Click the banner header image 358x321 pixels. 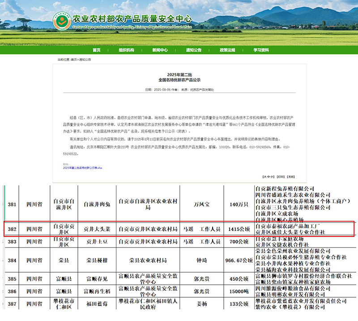(179, 22)
